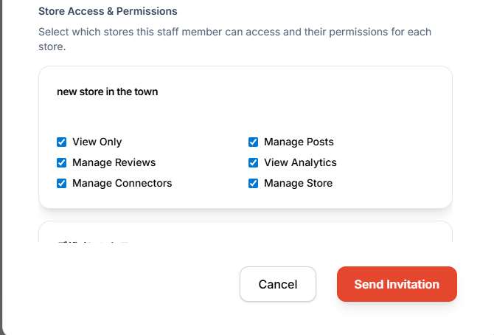Disable the Manage Connectors checkbox
494x335 pixels.
tap(62, 183)
